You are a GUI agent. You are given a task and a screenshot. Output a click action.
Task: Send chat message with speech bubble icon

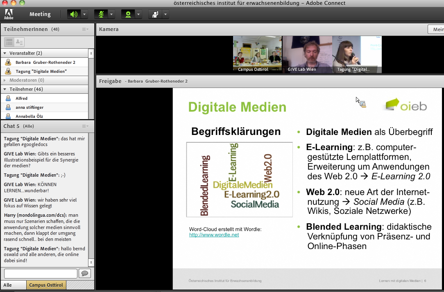pos(85,273)
